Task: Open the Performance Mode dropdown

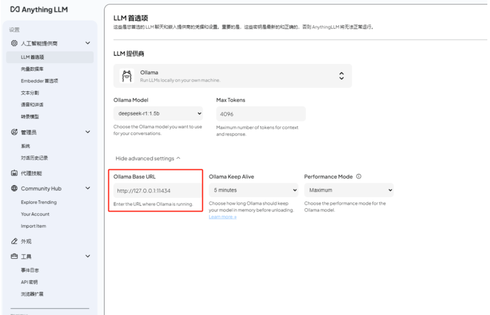Action: click(349, 190)
